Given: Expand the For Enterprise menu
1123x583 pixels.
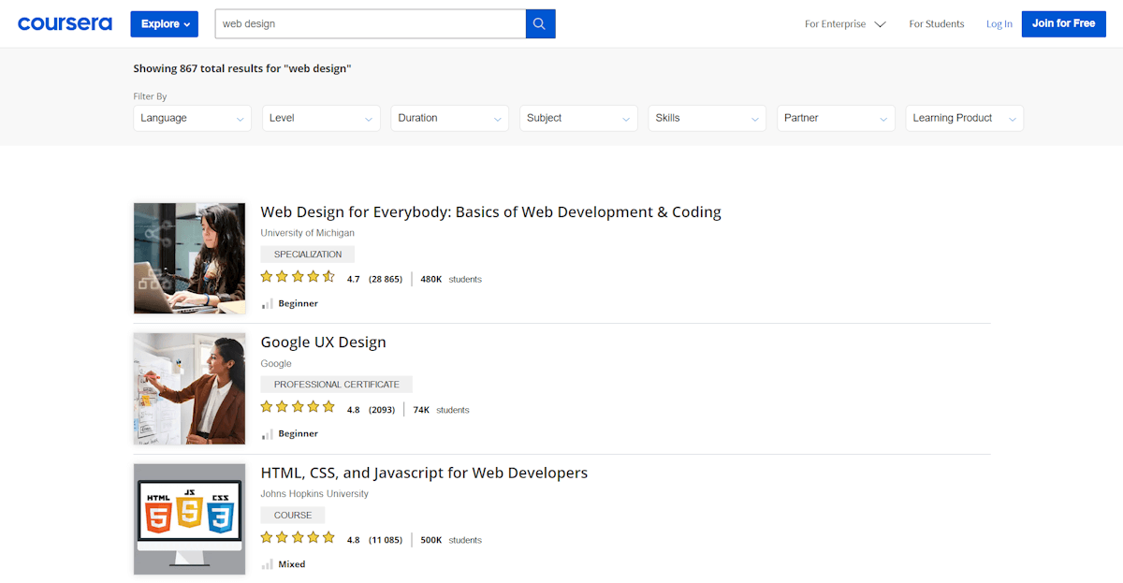Looking at the screenshot, I should tap(845, 24).
